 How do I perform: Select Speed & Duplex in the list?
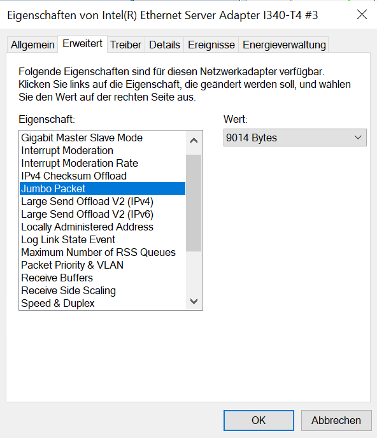[x=103, y=304]
